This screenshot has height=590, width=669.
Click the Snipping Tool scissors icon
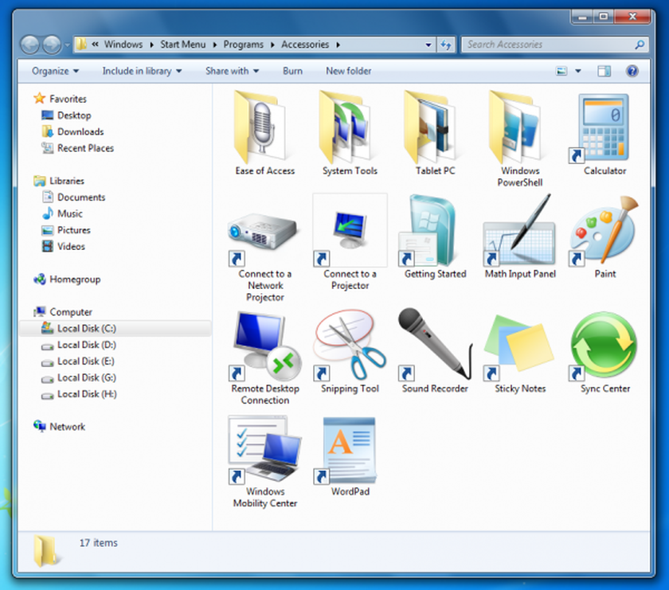(x=350, y=345)
